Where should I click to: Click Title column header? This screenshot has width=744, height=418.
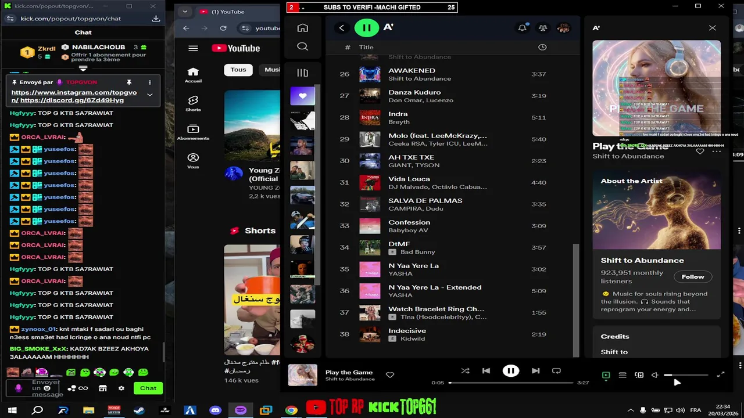click(x=366, y=47)
